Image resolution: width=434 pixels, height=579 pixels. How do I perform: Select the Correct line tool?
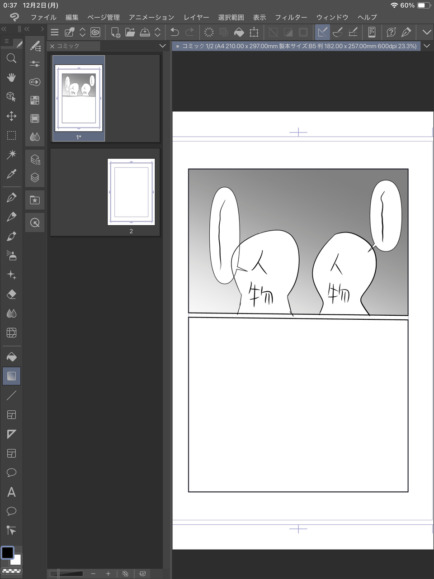point(11,531)
